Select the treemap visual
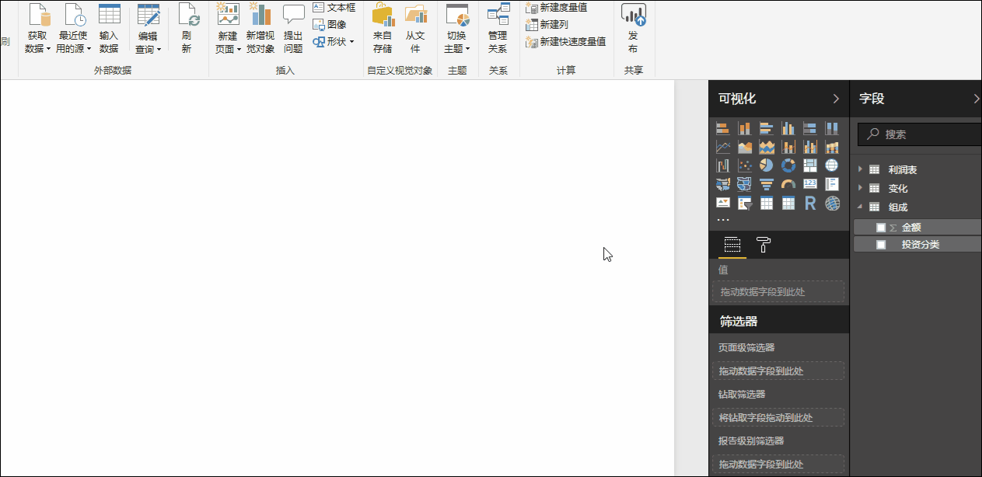The image size is (982, 477). [810, 165]
